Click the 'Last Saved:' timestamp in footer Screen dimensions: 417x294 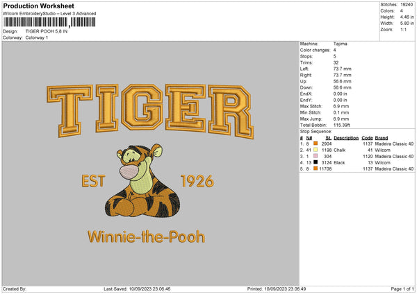coord(137,289)
